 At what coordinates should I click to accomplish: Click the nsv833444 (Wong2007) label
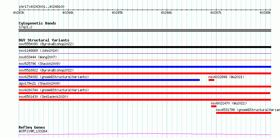point(38,57)
